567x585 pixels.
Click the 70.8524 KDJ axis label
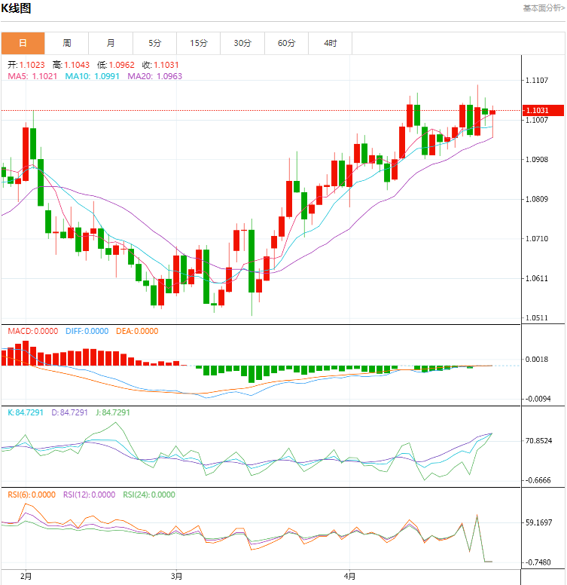(x=538, y=440)
